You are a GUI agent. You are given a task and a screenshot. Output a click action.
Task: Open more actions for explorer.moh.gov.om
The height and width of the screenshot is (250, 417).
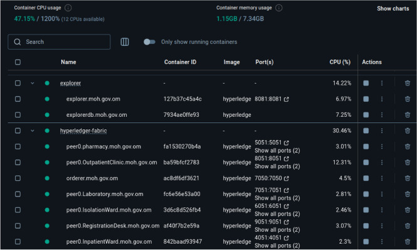(382, 99)
